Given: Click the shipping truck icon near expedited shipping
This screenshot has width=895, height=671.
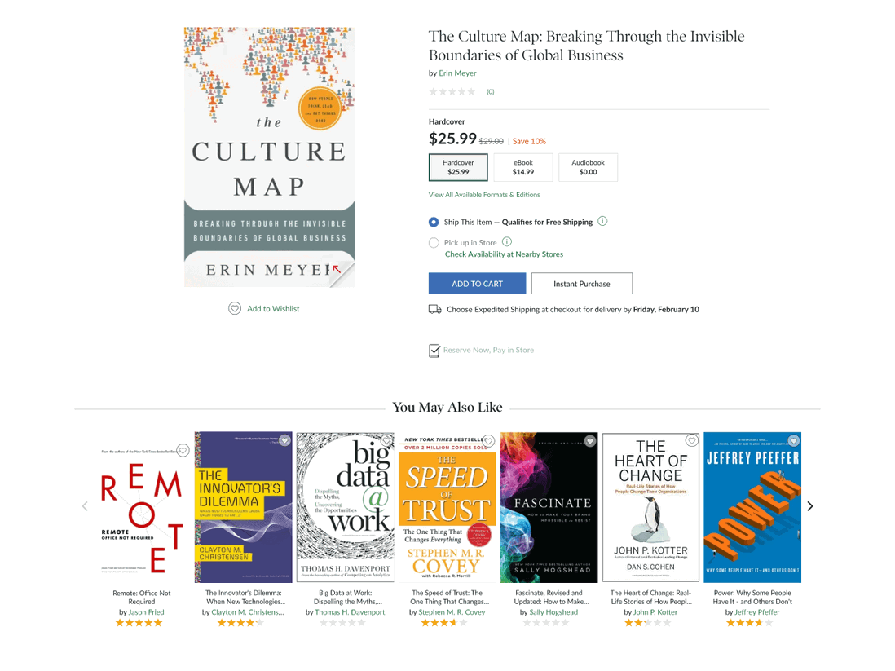Looking at the screenshot, I should pos(435,309).
